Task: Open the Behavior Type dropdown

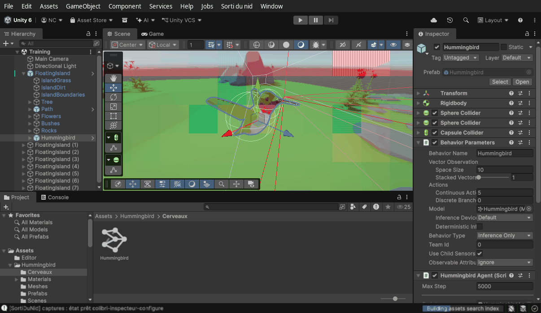Action: point(505,236)
